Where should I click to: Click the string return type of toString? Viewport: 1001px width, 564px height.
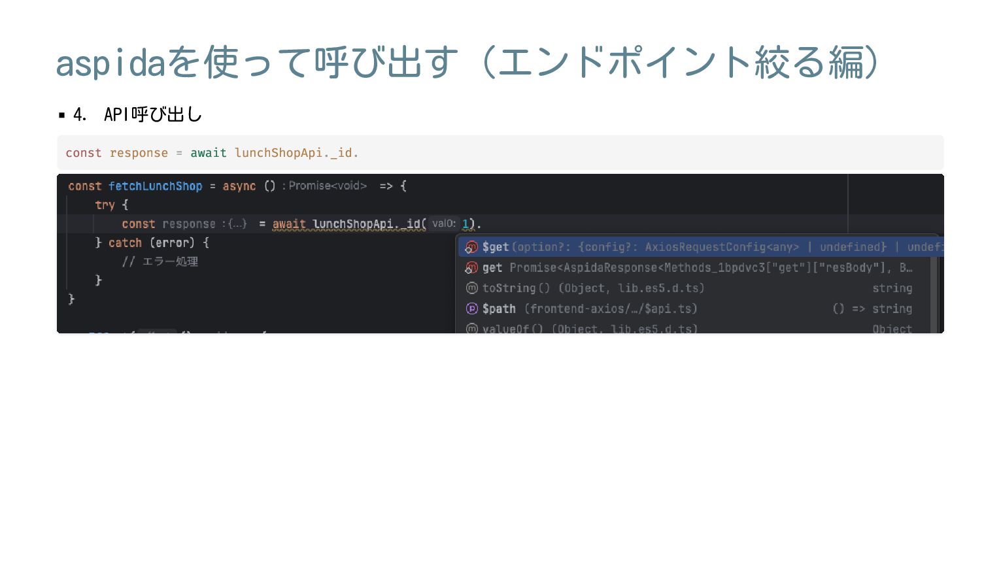pyautogui.click(x=892, y=288)
